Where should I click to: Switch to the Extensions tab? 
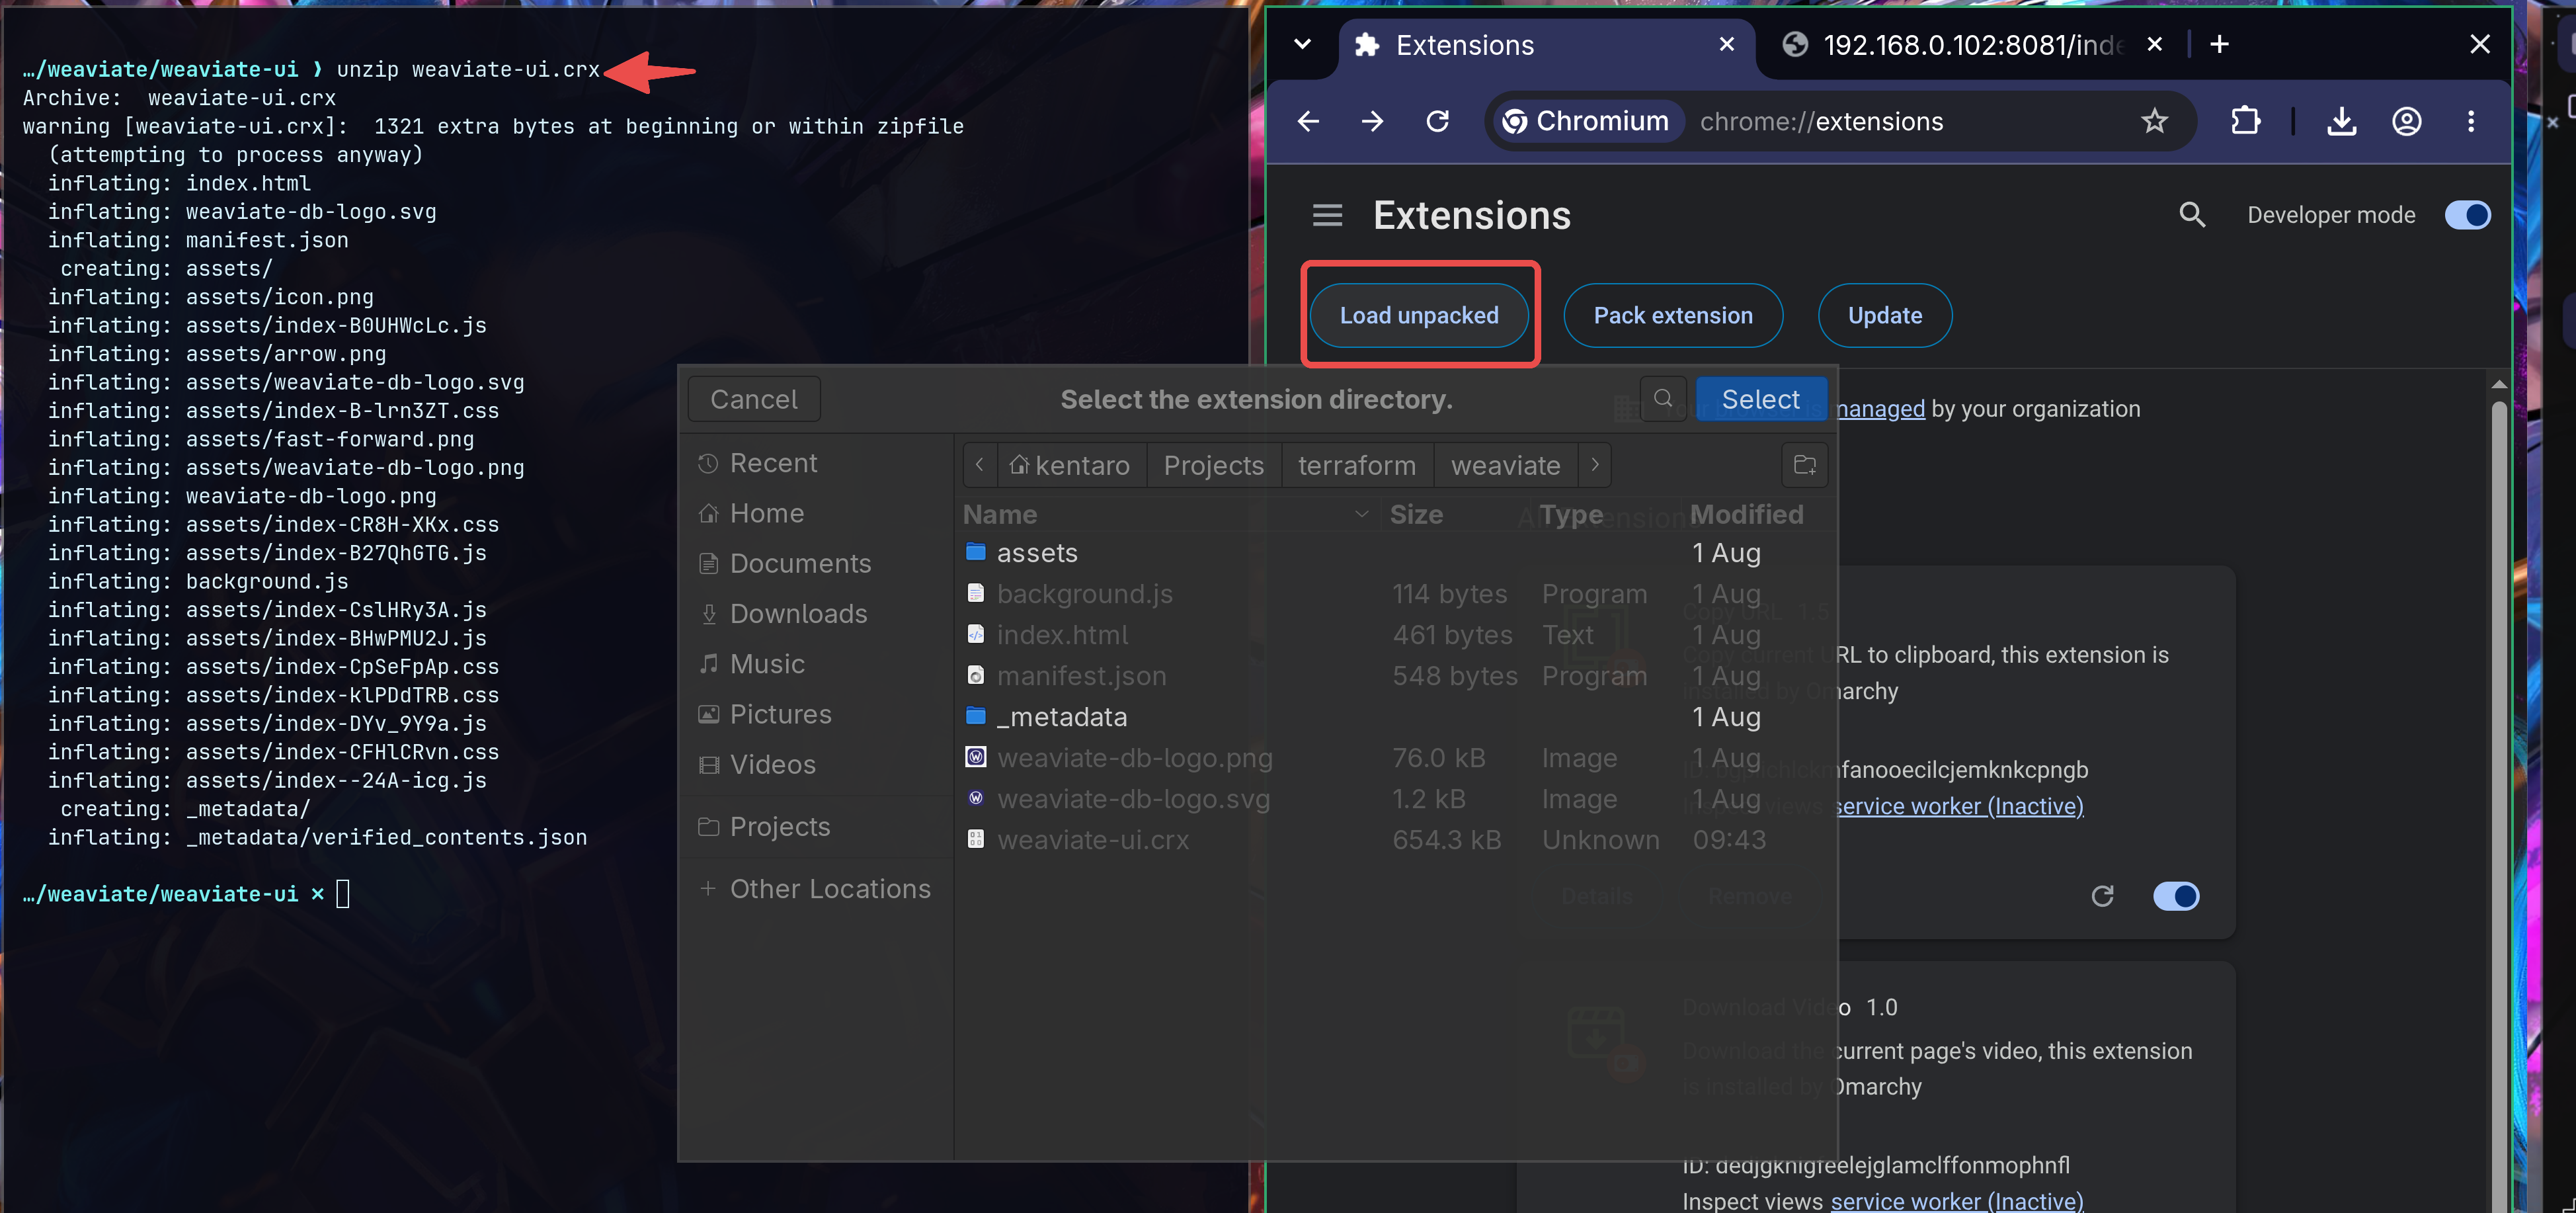(1545, 45)
